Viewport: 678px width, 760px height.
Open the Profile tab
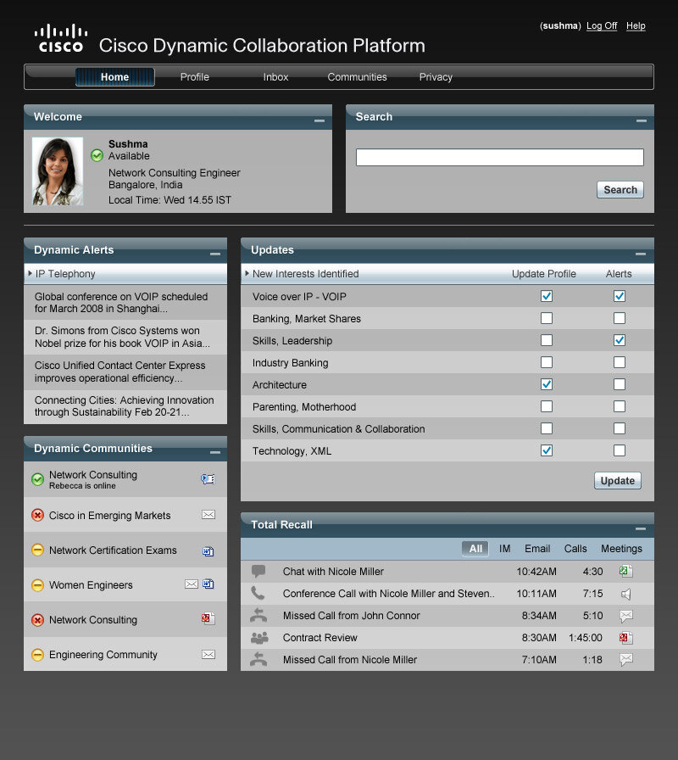coord(195,77)
